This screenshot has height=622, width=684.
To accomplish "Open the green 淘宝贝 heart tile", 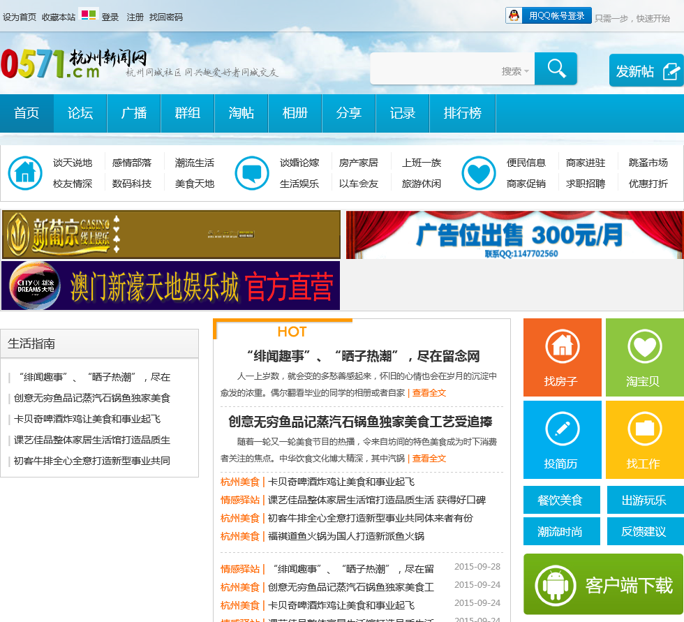I will pyautogui.click(x=645, y=357).
